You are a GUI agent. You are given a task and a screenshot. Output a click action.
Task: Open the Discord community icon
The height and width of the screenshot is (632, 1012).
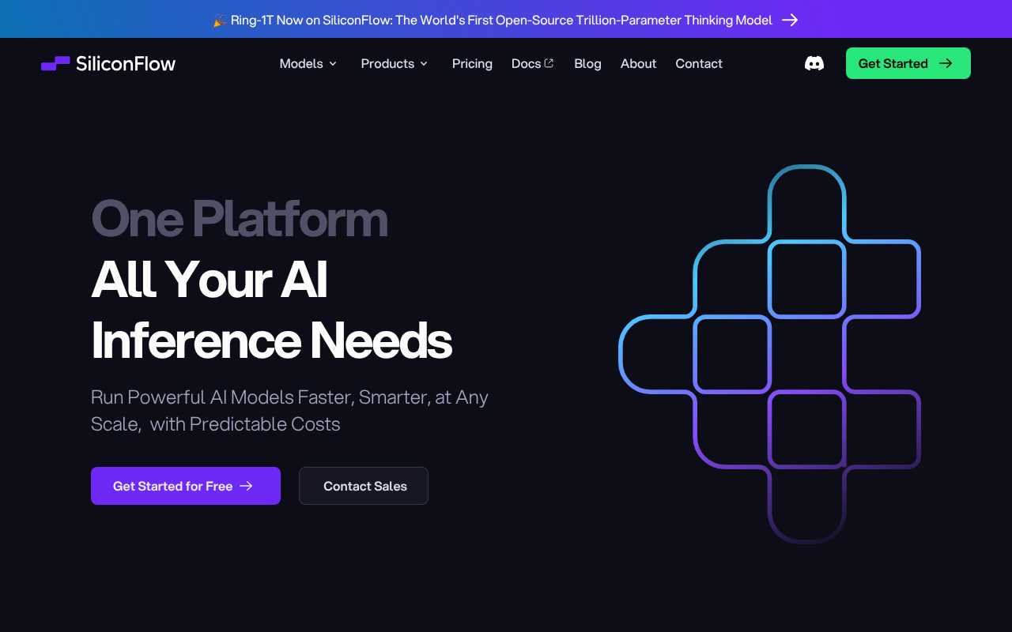click(814, 63)
